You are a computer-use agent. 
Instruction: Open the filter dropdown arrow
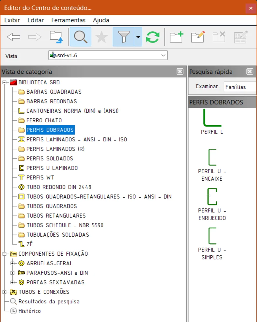tap(138, 37)
